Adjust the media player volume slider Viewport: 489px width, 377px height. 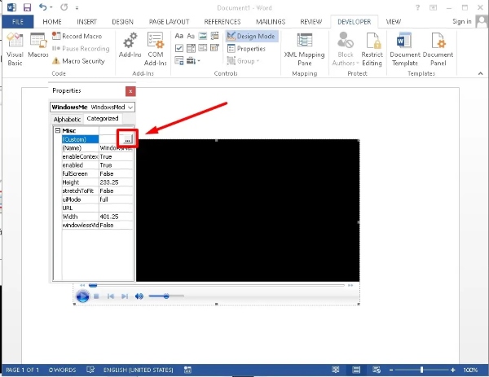pos(165,296)
